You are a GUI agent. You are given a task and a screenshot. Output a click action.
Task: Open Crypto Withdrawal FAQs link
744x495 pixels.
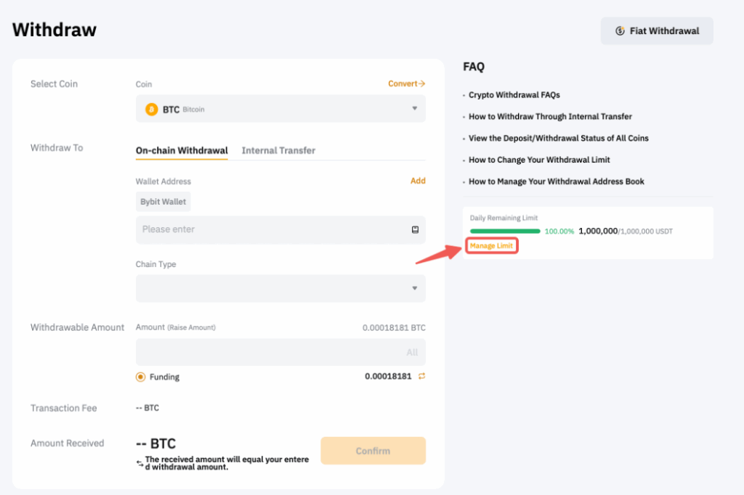(x=514, y=95)
